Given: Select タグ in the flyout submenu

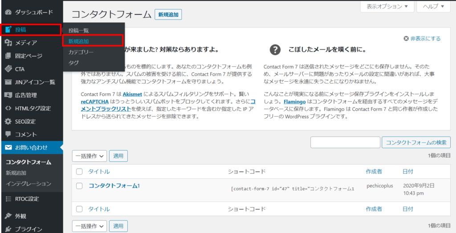Looking at the screenshot, I should pos(73,63).
